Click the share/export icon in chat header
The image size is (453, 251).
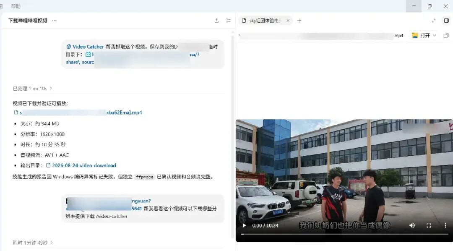click(217, 21)
